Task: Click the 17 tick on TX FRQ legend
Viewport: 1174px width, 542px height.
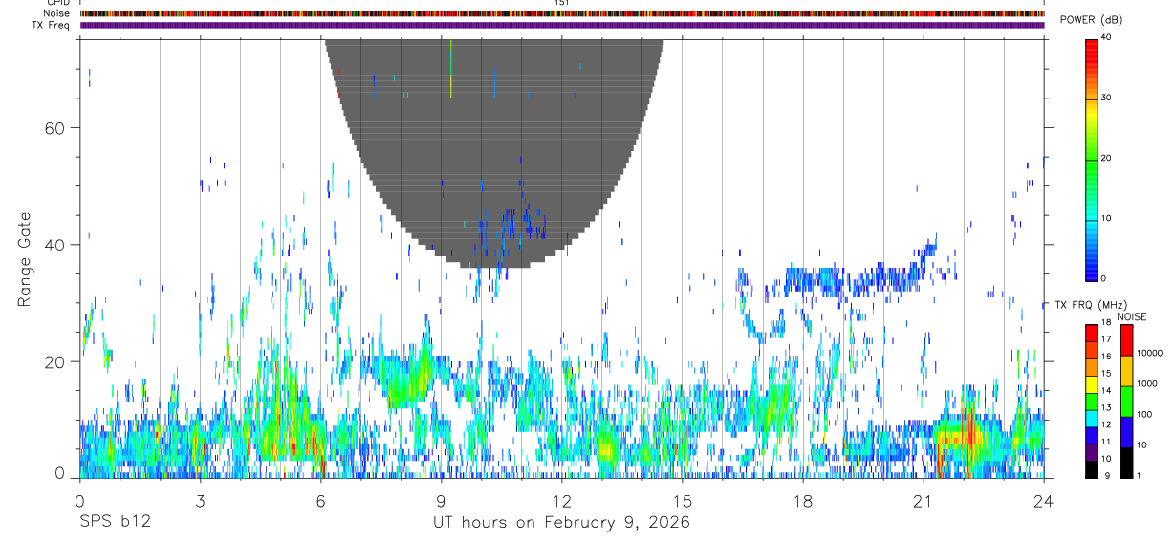Action: 1106,339
